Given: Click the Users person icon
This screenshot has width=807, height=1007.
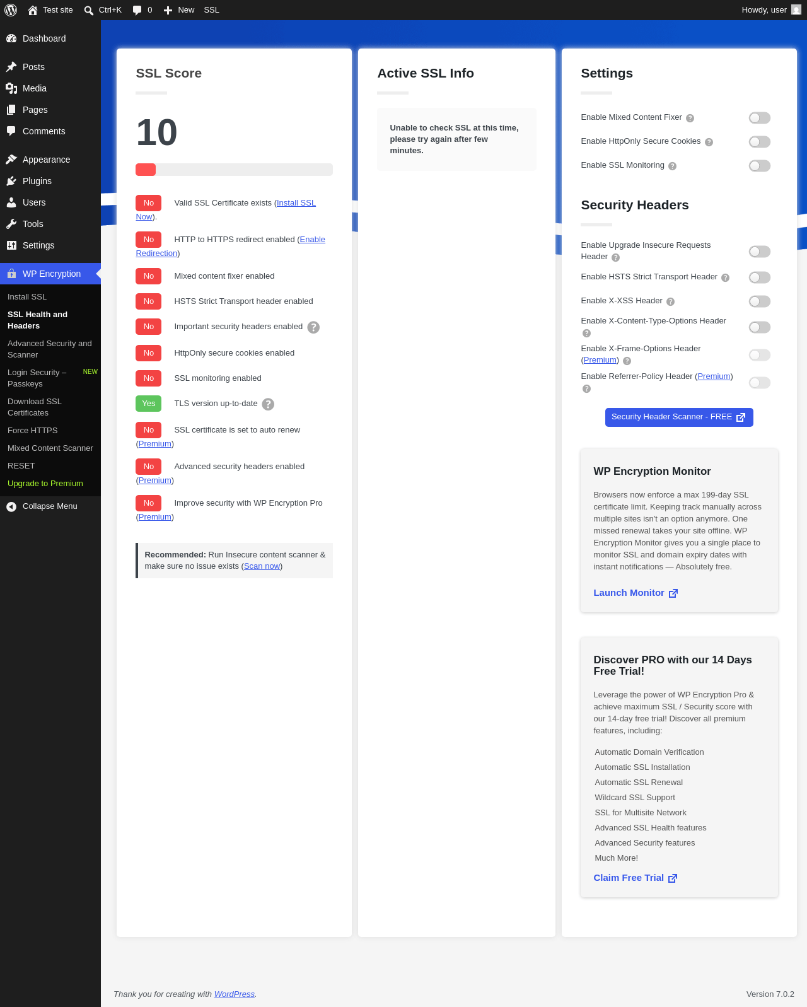Looking at the screenshot, I should (x=11, y=202).
